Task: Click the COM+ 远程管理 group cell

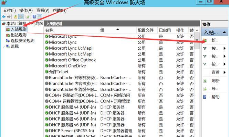Action: (115, 101)
